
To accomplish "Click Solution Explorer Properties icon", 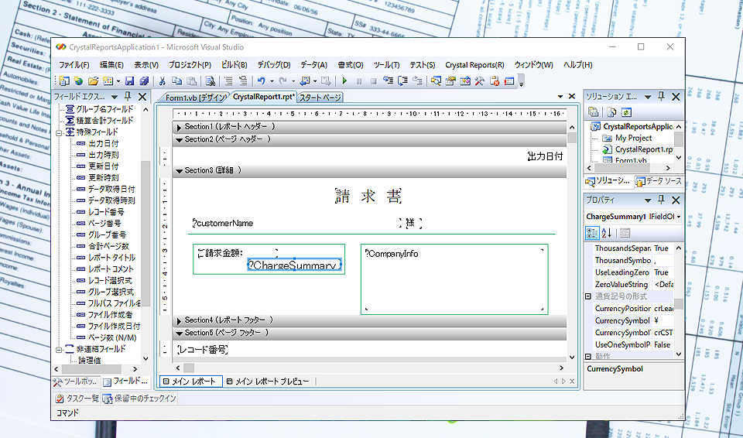I will 593,112.
